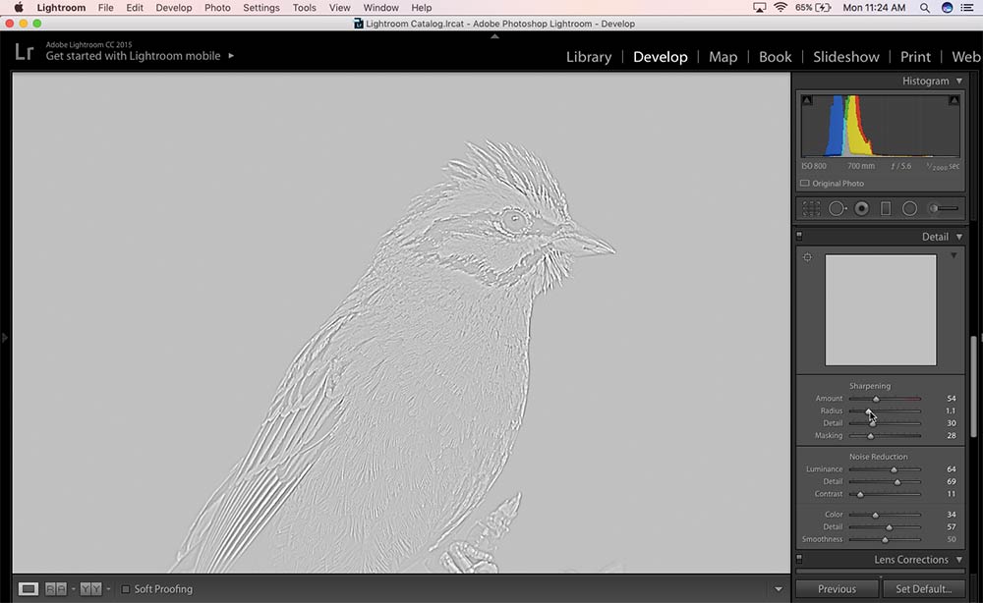Select the Crop Overlay tool
This screenshot has height=603, width=983.
810,208
